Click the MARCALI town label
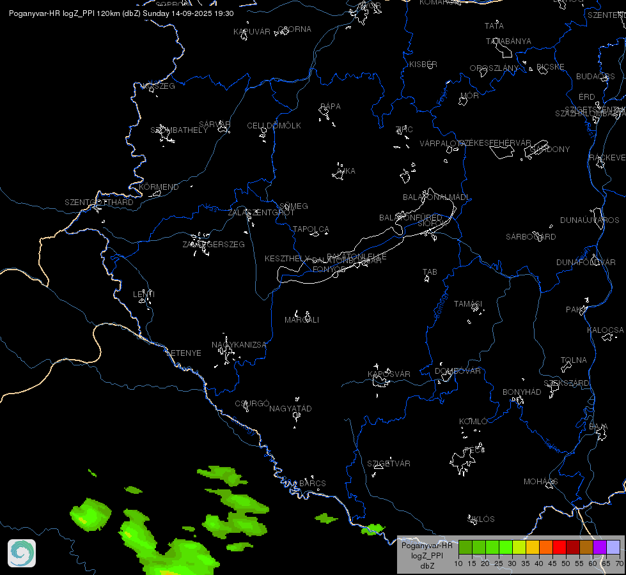 (302, 320)
